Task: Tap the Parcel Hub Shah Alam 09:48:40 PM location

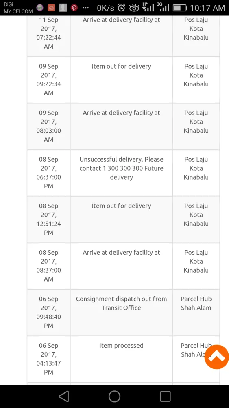Action: click(196, 303)
